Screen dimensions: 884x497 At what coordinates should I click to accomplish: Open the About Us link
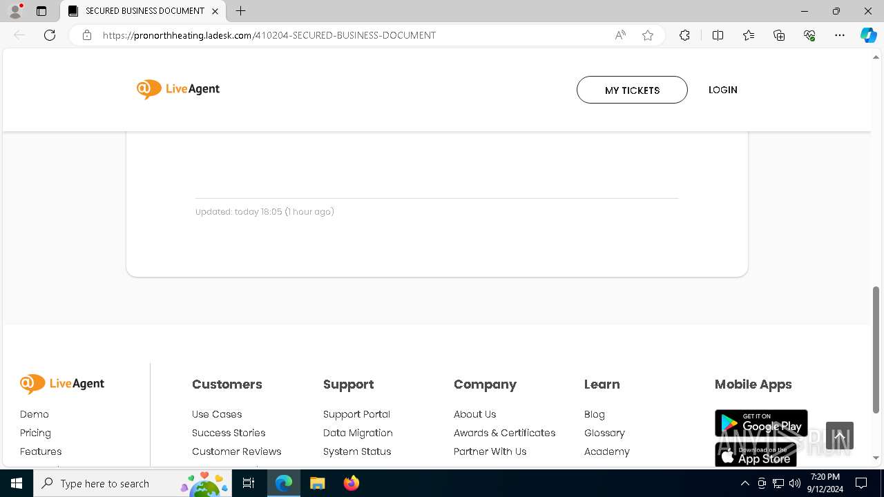point(475,414)
